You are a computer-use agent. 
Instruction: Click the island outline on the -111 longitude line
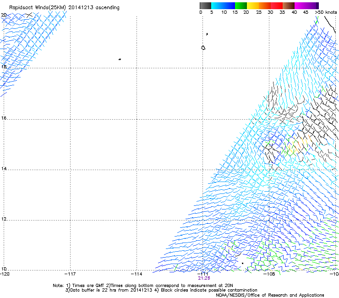(203, 48)
